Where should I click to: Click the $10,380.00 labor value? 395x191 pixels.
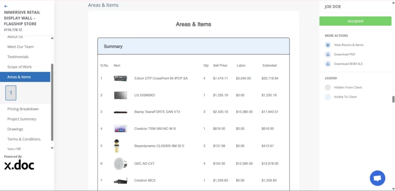[x=244, y=112]
